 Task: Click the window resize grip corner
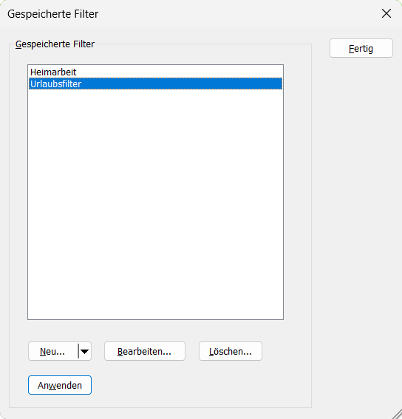397,414
